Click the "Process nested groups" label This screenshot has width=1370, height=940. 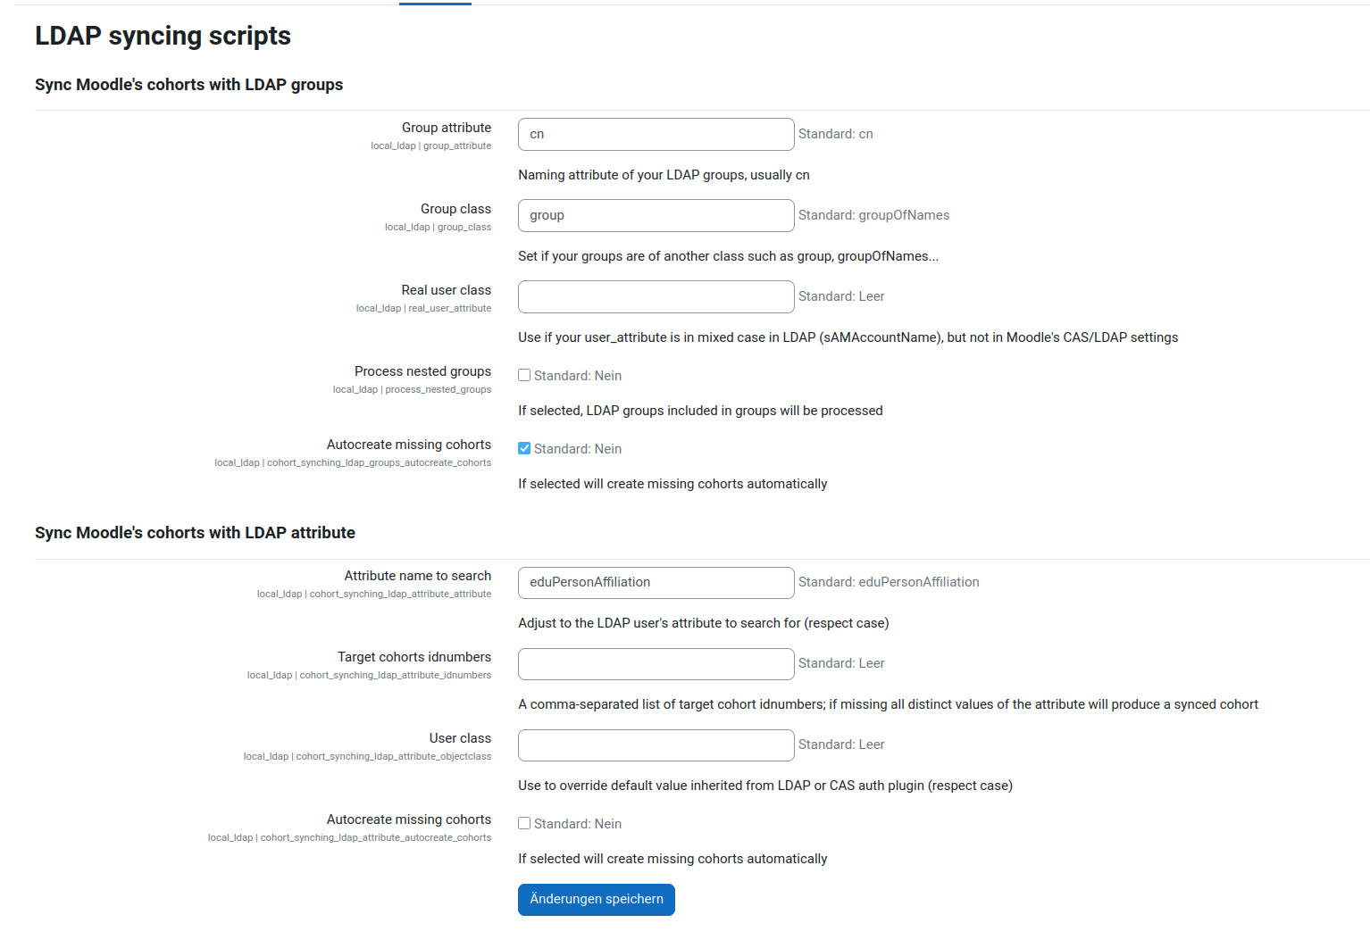click(422, 371)
